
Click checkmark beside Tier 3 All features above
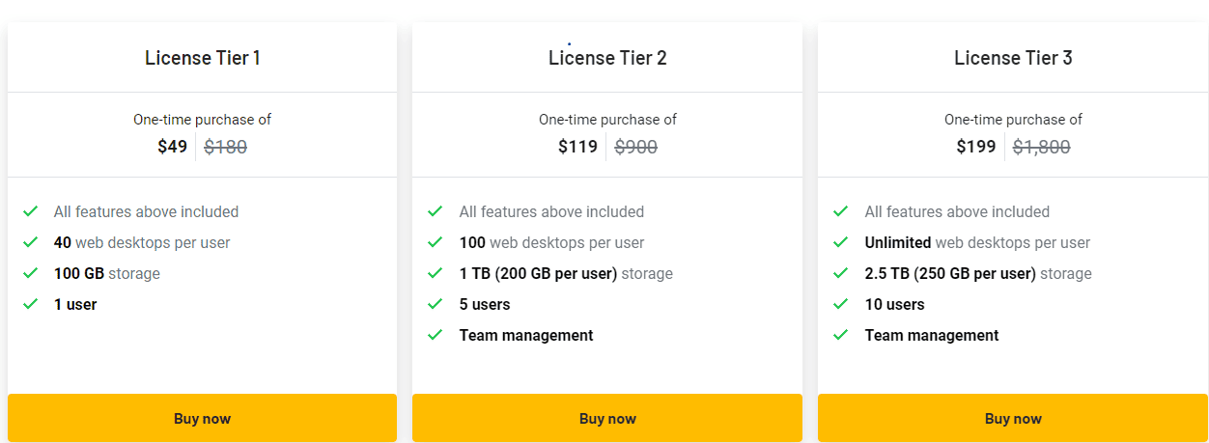(841, 211)
